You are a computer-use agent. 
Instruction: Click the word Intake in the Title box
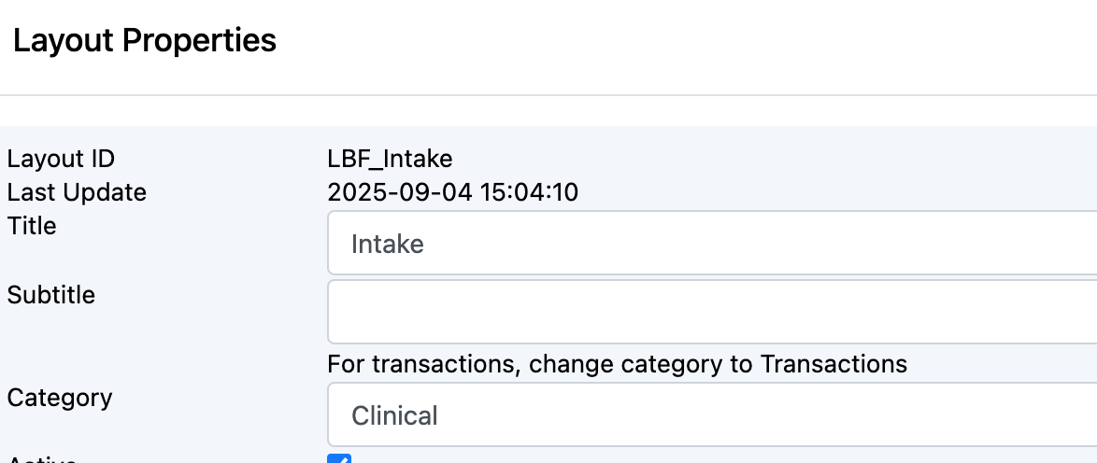click(x=387, y=245)
